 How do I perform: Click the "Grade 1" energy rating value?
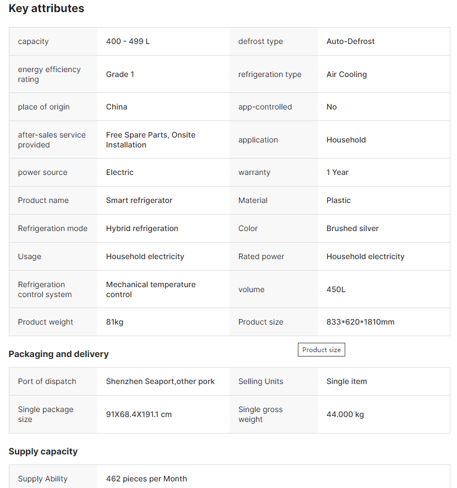(120, 74)
